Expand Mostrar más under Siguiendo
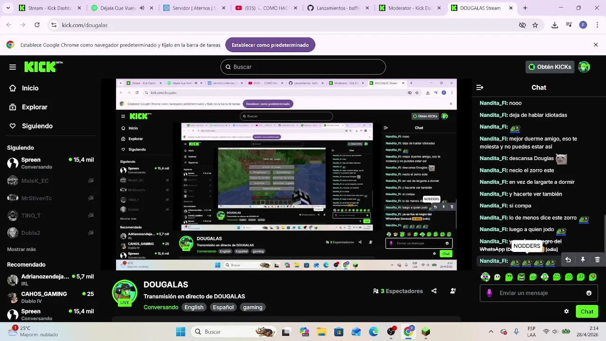606x341 pixels. coord(21,249)
